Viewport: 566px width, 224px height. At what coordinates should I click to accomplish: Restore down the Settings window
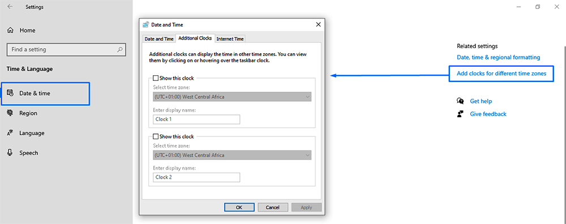538,6
